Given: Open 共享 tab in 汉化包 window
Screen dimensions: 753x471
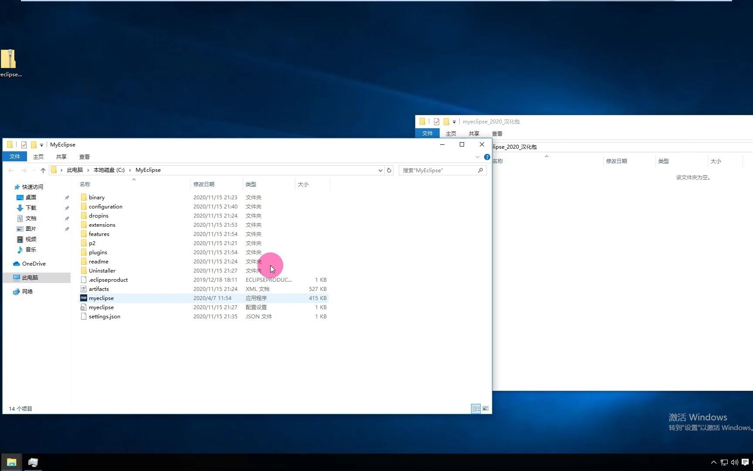Looking at the screenshot, I should click(474, 133).
